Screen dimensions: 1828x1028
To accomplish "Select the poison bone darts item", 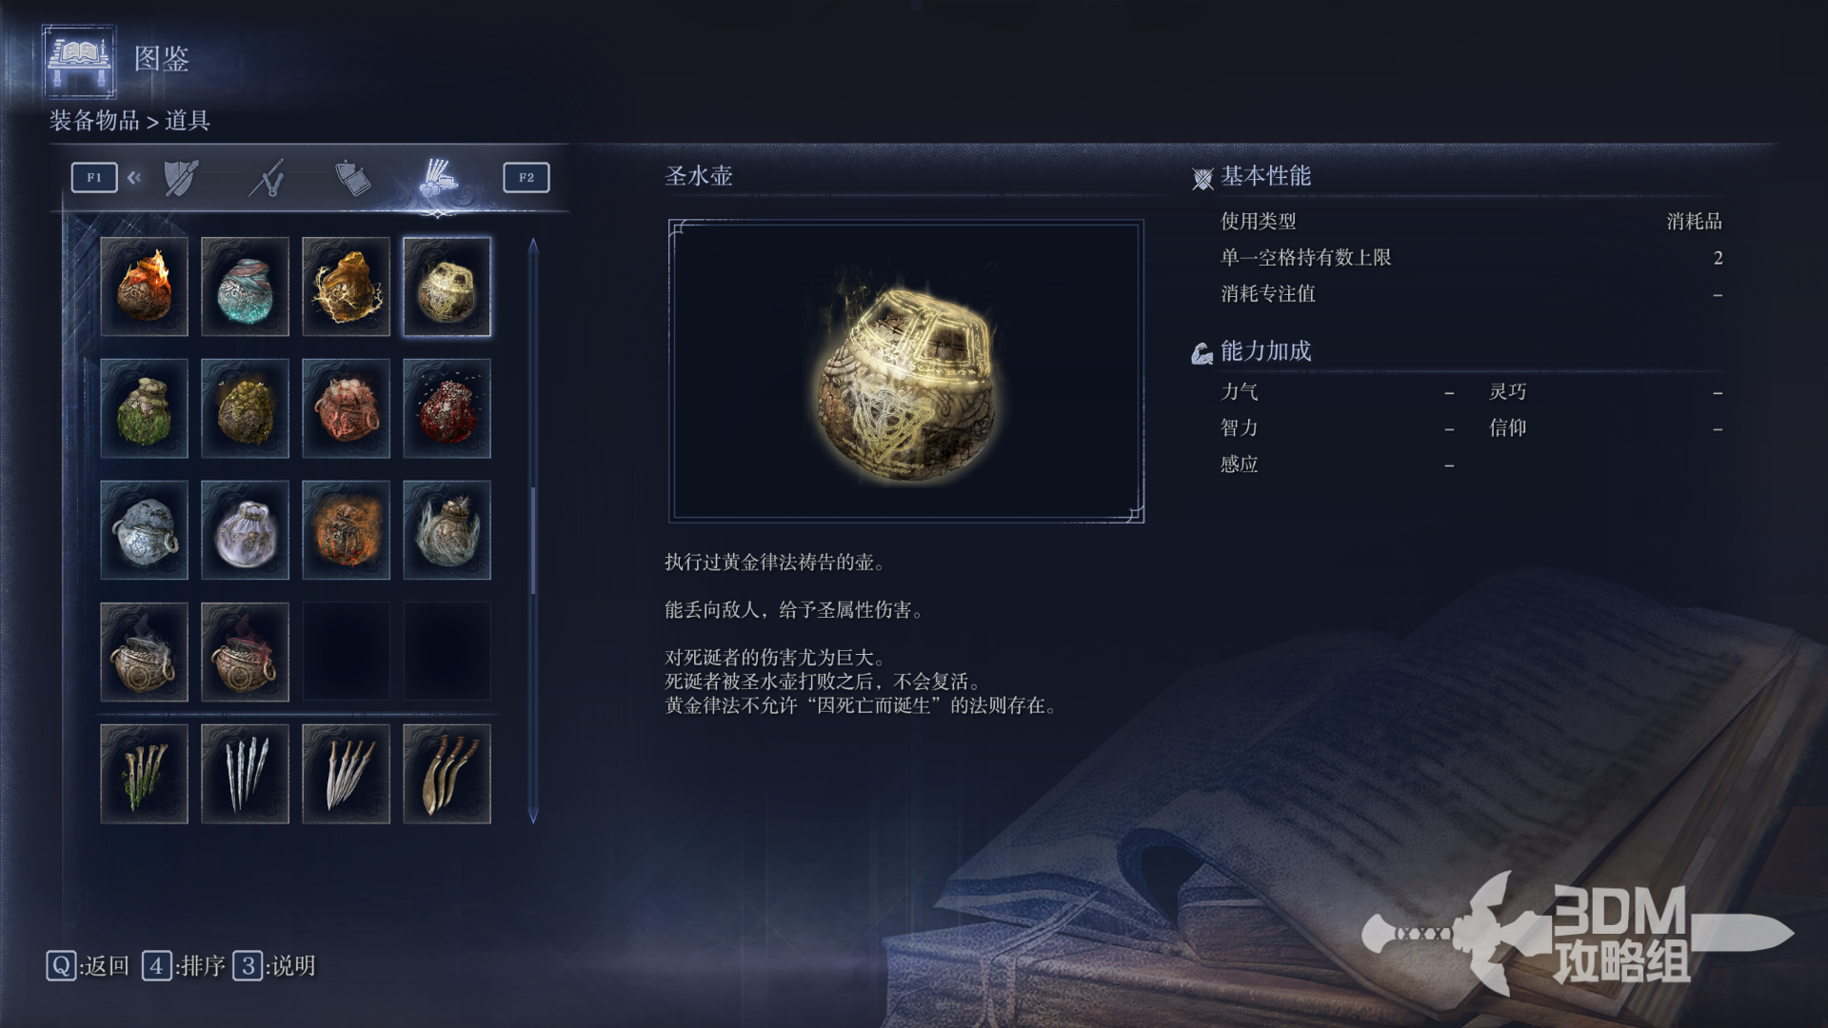I will coord(144,774).
